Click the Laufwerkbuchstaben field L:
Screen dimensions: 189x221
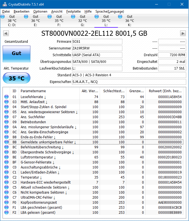tap(97, 68)
